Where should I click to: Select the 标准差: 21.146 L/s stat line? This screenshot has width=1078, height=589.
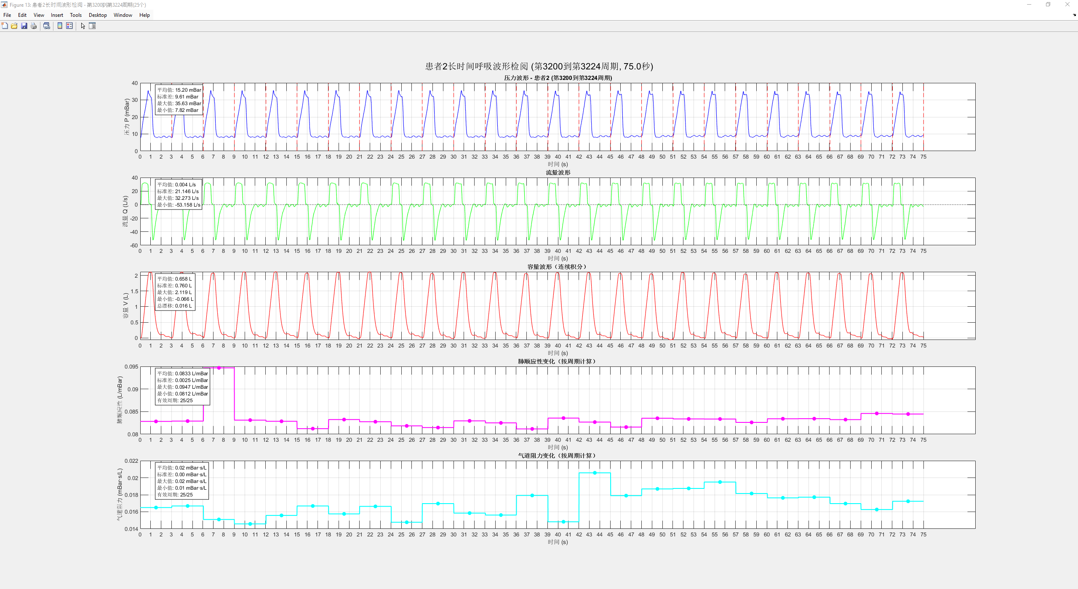pos(178,191)
